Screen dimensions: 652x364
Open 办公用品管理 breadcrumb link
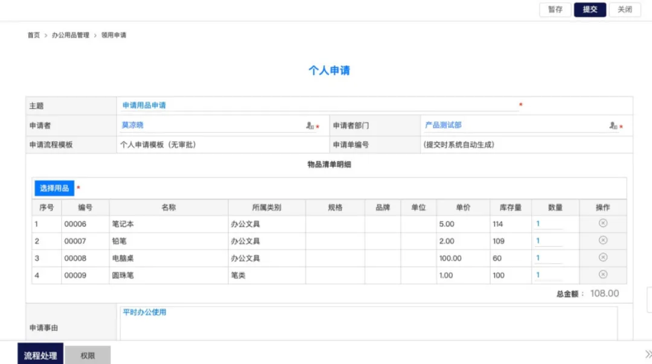point(70,36)
